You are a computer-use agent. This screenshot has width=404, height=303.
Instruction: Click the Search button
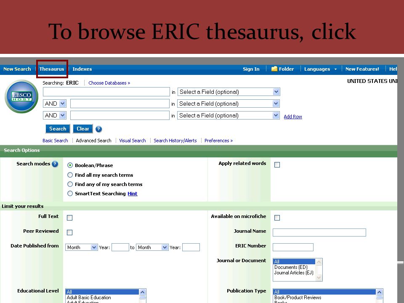tap(58, 129)
